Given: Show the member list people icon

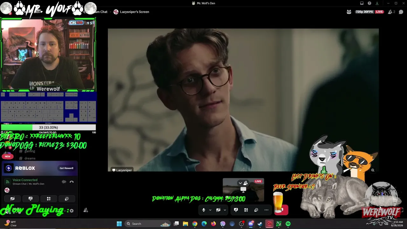Looking at the screenshot, I should coord(390,12).
